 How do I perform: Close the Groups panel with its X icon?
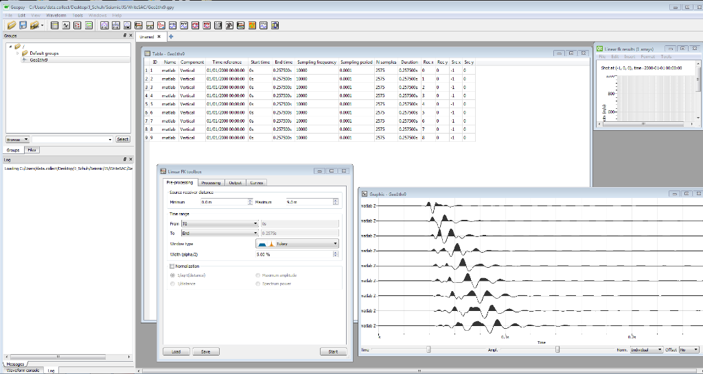coord(130,35)
